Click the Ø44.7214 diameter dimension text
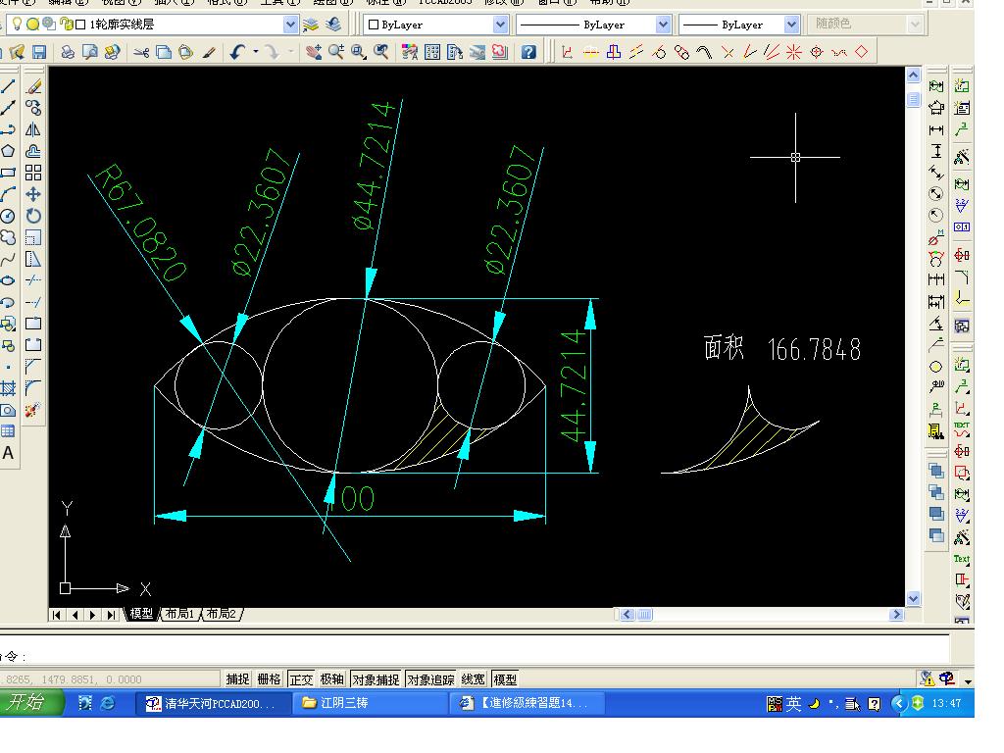The image size is (1004, 753). coord(374,165)
